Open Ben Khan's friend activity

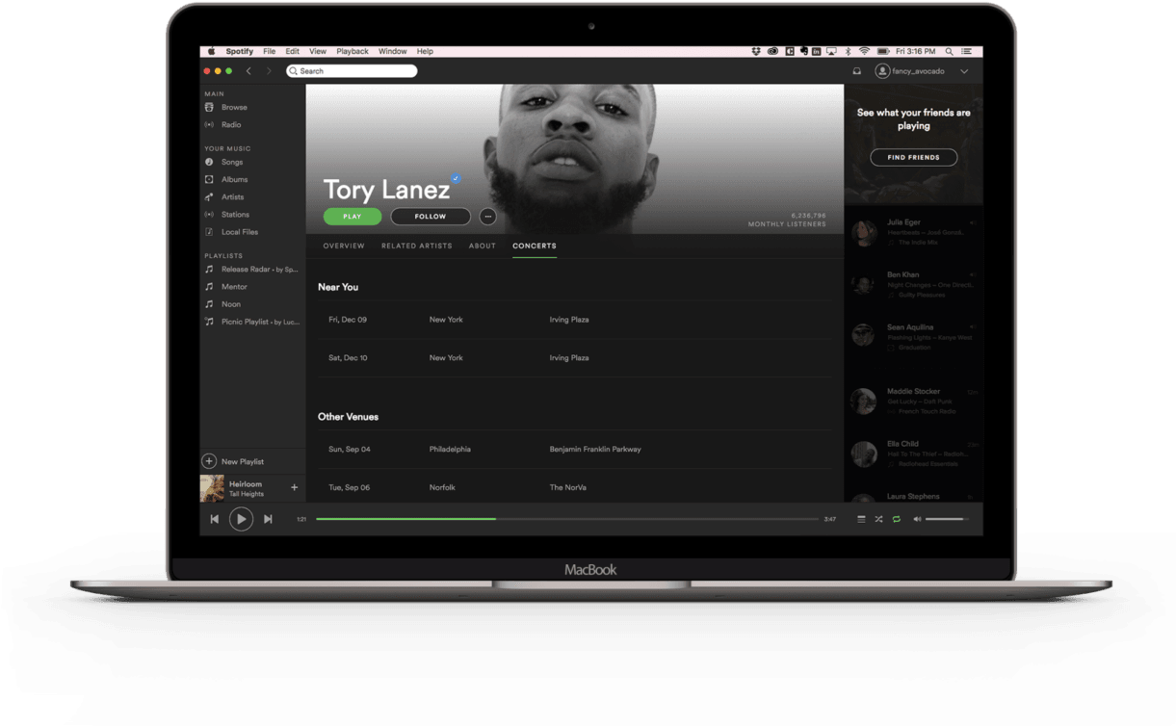[x=913, y=284]
